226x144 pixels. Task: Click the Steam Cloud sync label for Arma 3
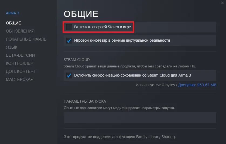(132, 75)
